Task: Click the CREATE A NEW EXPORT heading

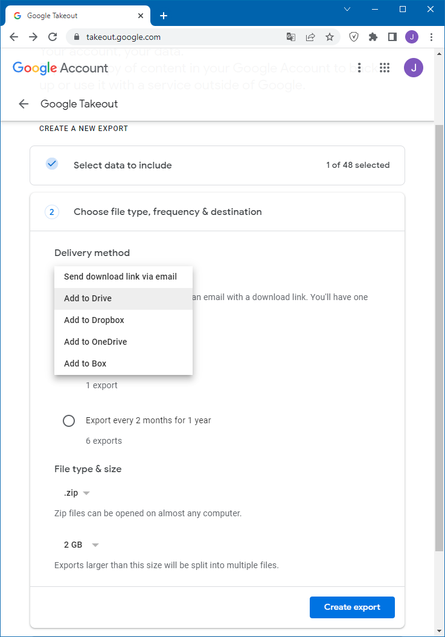Action: click(83, 129)
